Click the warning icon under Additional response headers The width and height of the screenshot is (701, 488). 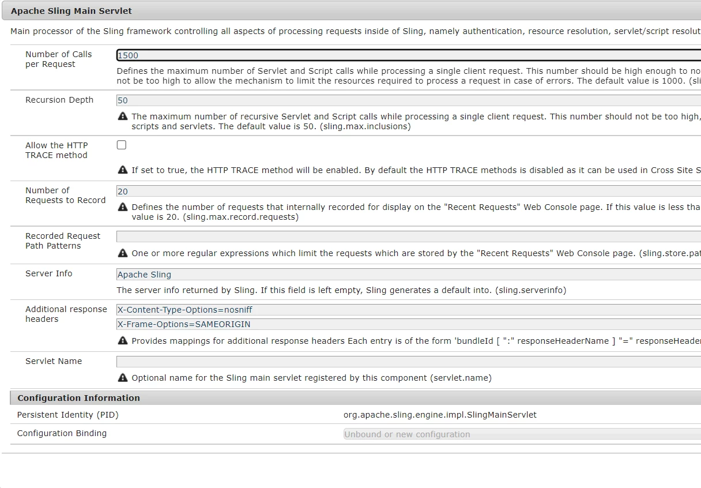[122, 341]
